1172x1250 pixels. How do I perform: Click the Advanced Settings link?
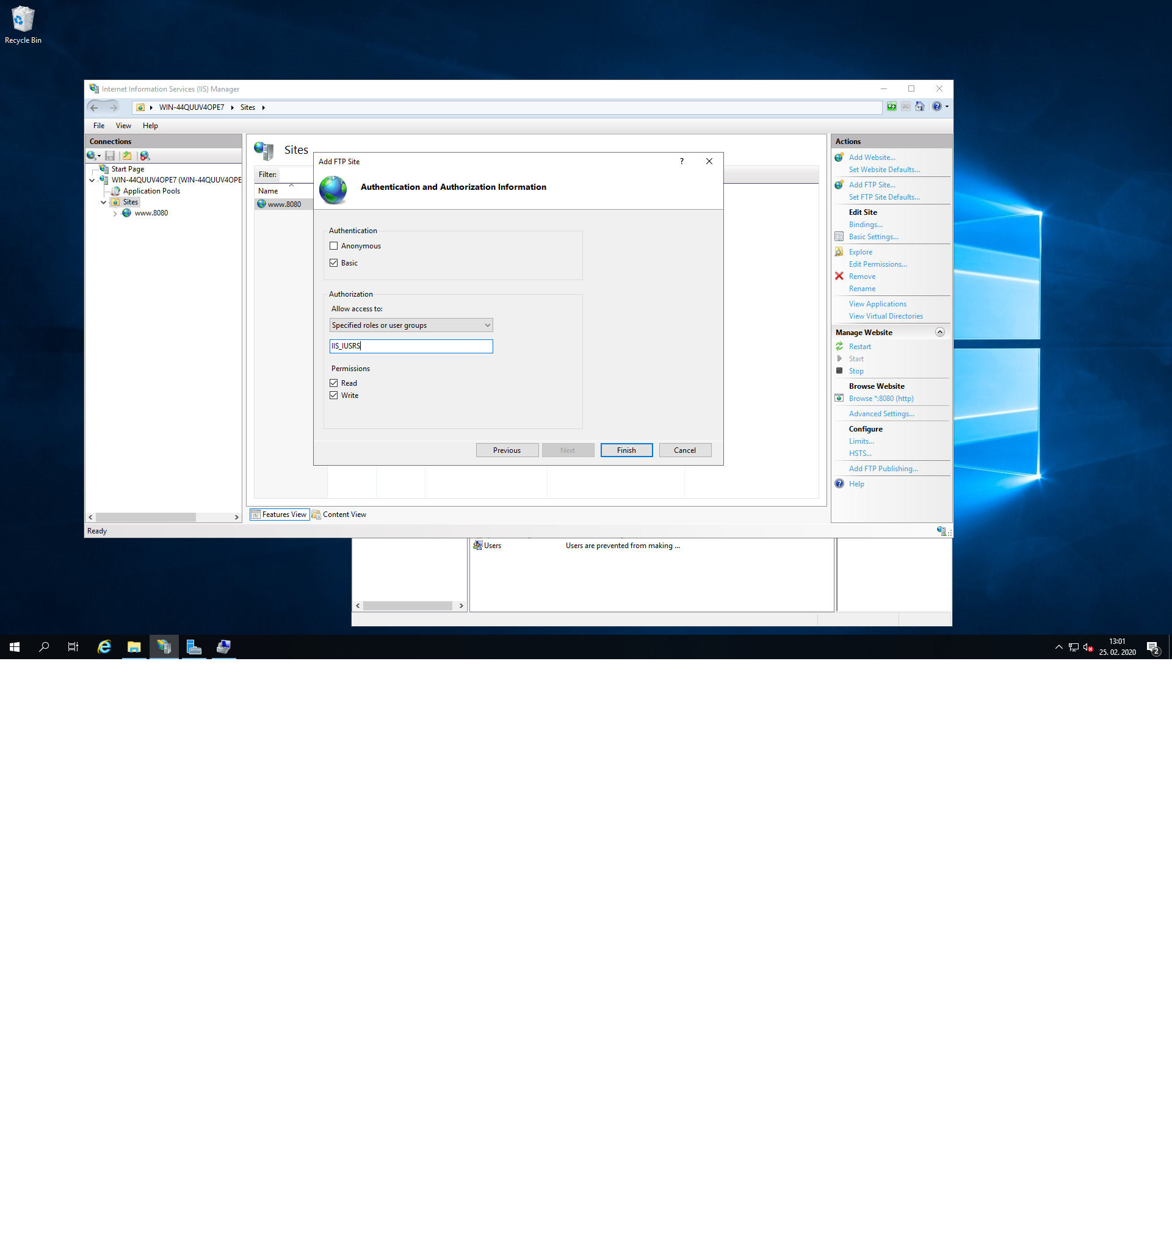[x=881, y=414]
